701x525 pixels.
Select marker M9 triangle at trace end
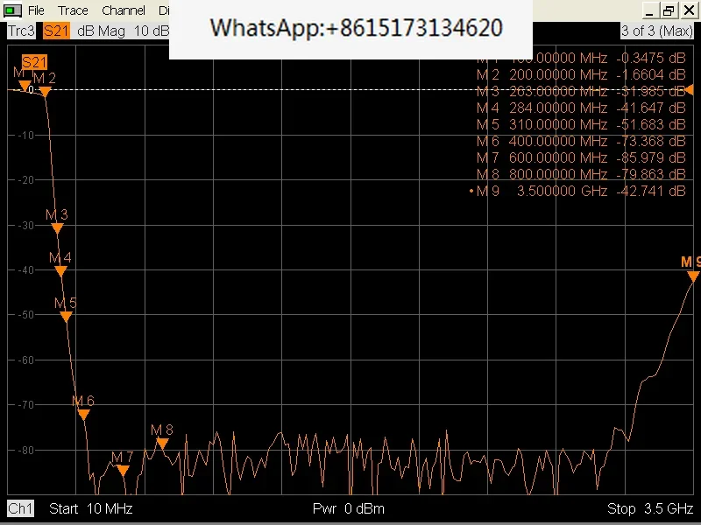pos(693,276)
